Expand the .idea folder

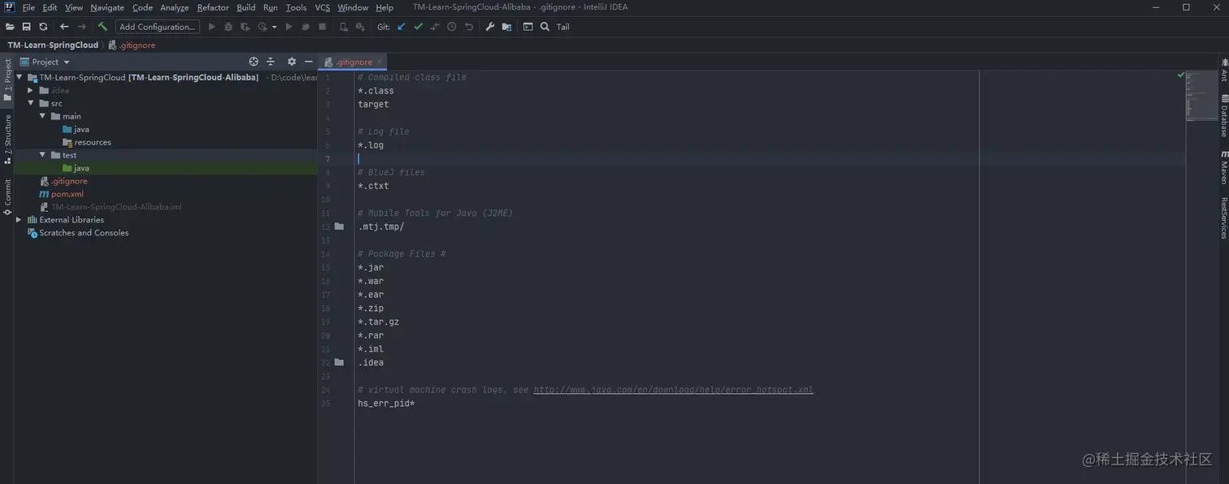click(x=31, y=90)
